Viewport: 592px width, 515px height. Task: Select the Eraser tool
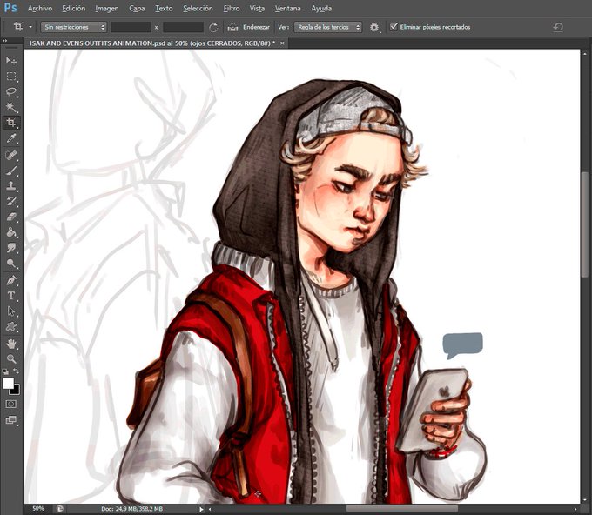coord(11,217)
